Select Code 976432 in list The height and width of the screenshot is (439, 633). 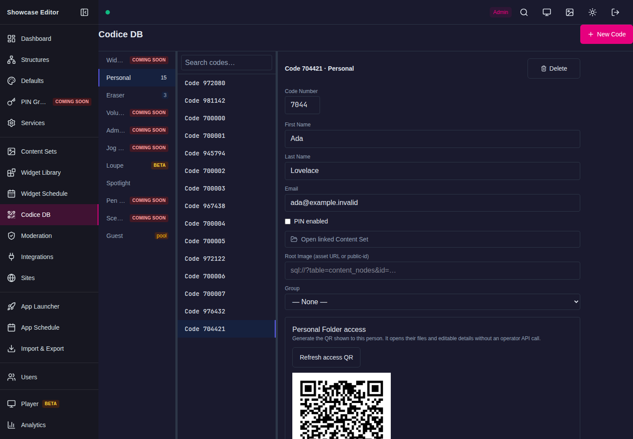(x=226, y=311)
